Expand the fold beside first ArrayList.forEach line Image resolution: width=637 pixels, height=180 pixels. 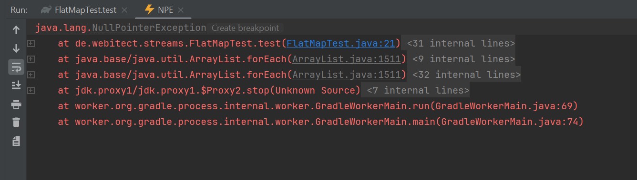click(x=31, y=59)
